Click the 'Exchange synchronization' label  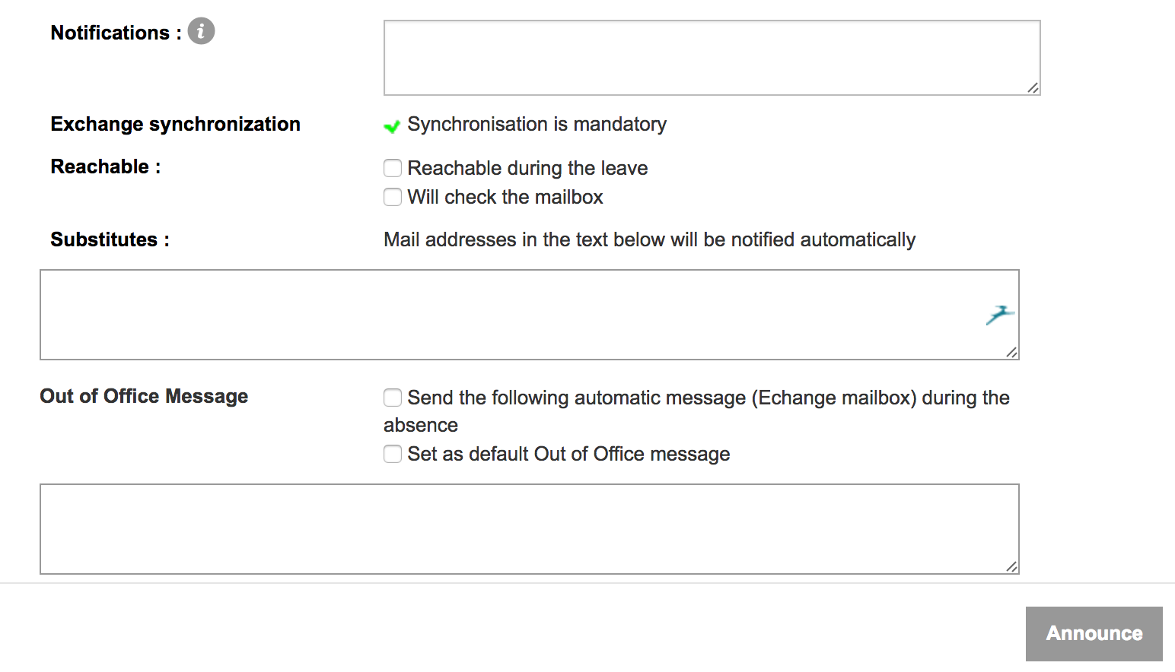[x=175, y=124]
